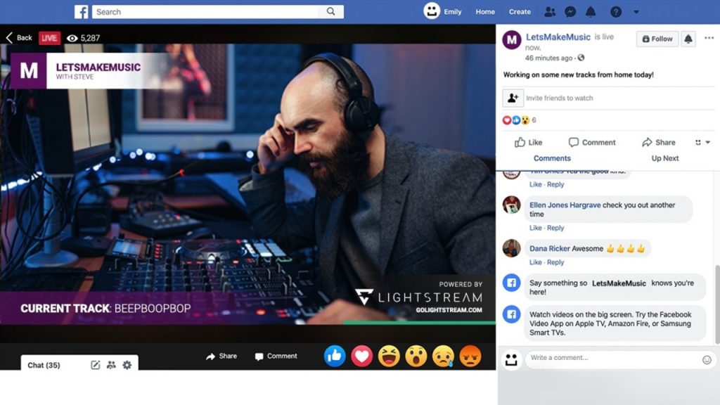Expand the Chat (35) panel
This screenshot has width=720, height=405.
pyautogui.click(x=44, y=365)
